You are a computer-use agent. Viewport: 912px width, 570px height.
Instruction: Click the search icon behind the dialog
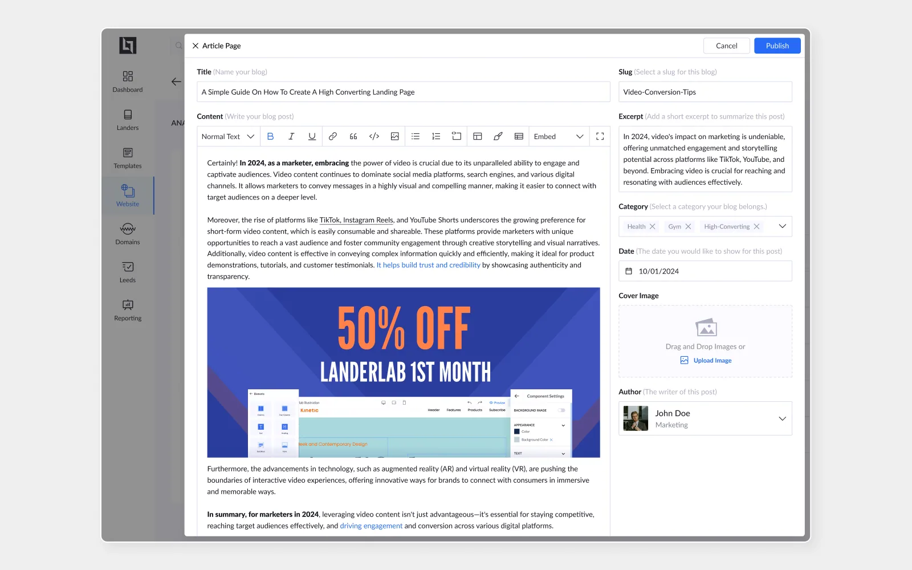tap(178, 46)
